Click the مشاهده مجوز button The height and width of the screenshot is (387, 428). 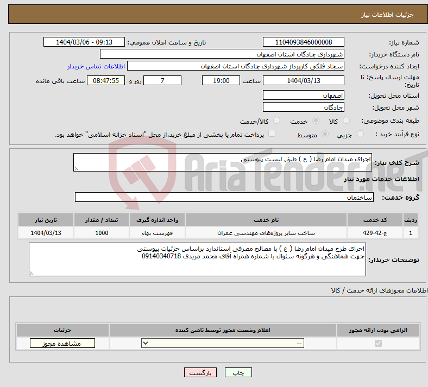pyautogui.click(x=62, y=343)
